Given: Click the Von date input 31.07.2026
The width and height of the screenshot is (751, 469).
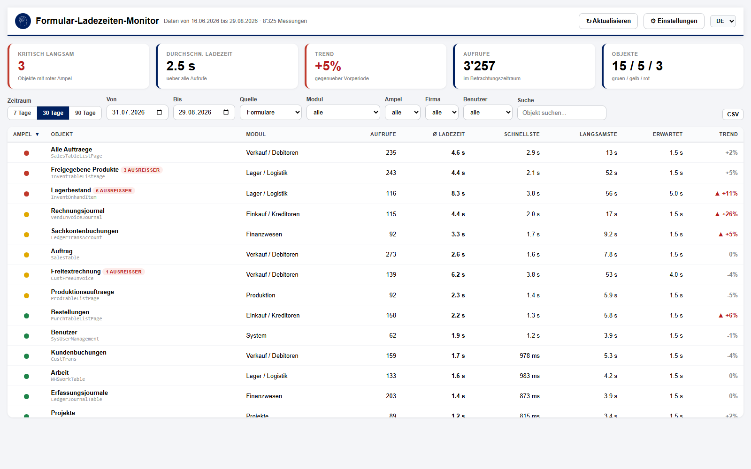Looking at the screenshot, I should (x=138, y=113).
